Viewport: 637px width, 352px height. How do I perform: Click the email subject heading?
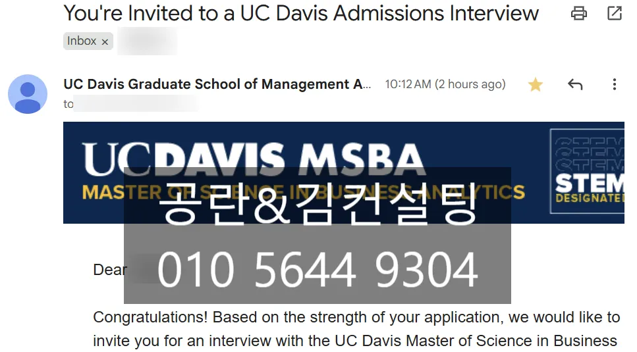301,13
